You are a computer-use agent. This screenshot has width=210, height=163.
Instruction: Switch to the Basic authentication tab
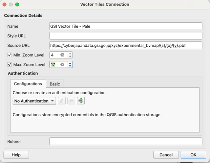pyautogui.click(x=55, y=84)
